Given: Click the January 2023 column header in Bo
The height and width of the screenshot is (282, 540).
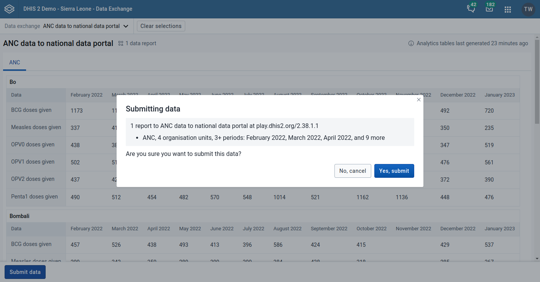Looking at the screenshot, I should (x=499, y=95).
